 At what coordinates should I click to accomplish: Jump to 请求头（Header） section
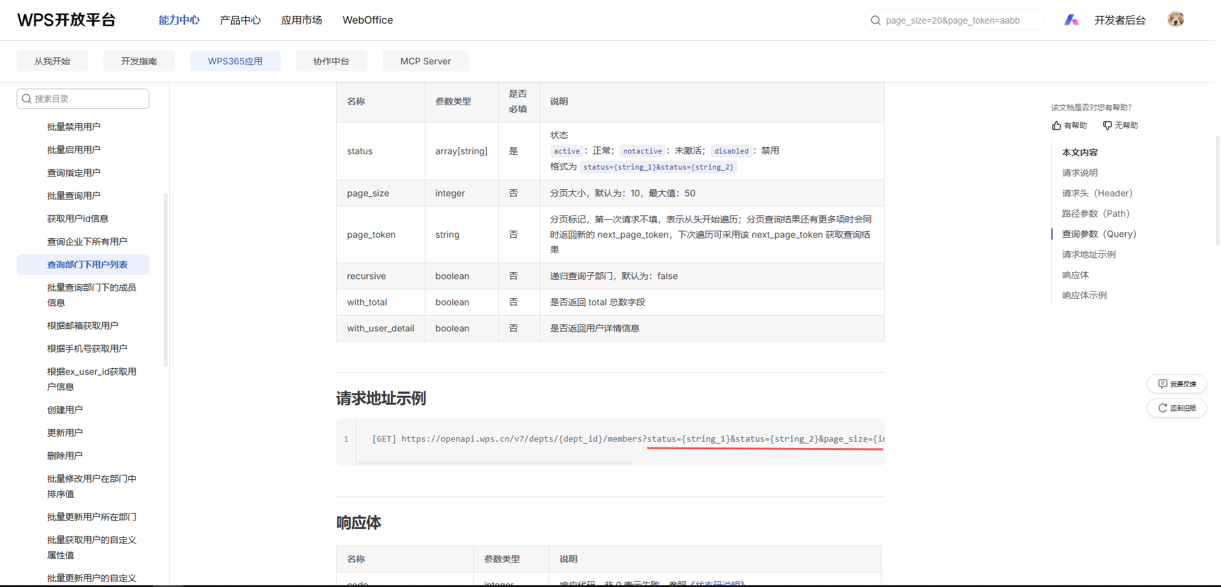(x=1097, y=193)
